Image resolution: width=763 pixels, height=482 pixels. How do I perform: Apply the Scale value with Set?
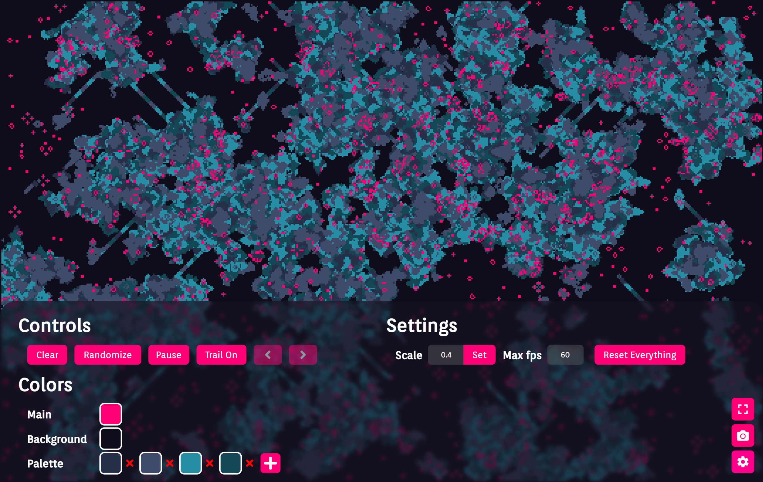(479, 355)
